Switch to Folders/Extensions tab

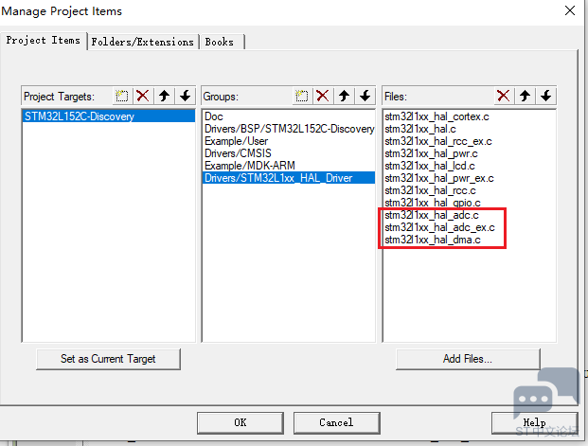[145, 42]
